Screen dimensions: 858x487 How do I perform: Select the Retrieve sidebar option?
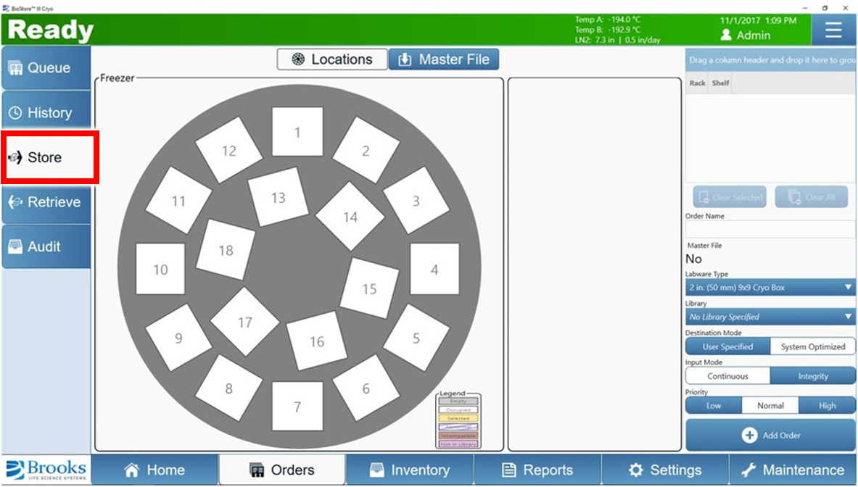click(46, 202)
